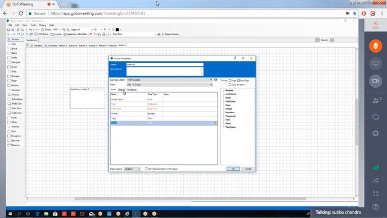Click the GoToMeeting screen share button
This screenshot has width=387, height=218.
[376, 64]
